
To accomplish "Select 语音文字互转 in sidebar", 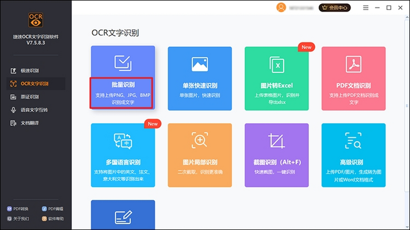I will pyautogui.click(x=36, y=110).
